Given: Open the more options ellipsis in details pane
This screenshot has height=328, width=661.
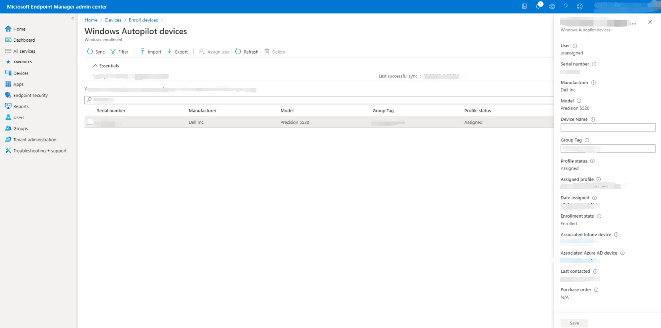Looking at the screenshot, I should 633,24.
